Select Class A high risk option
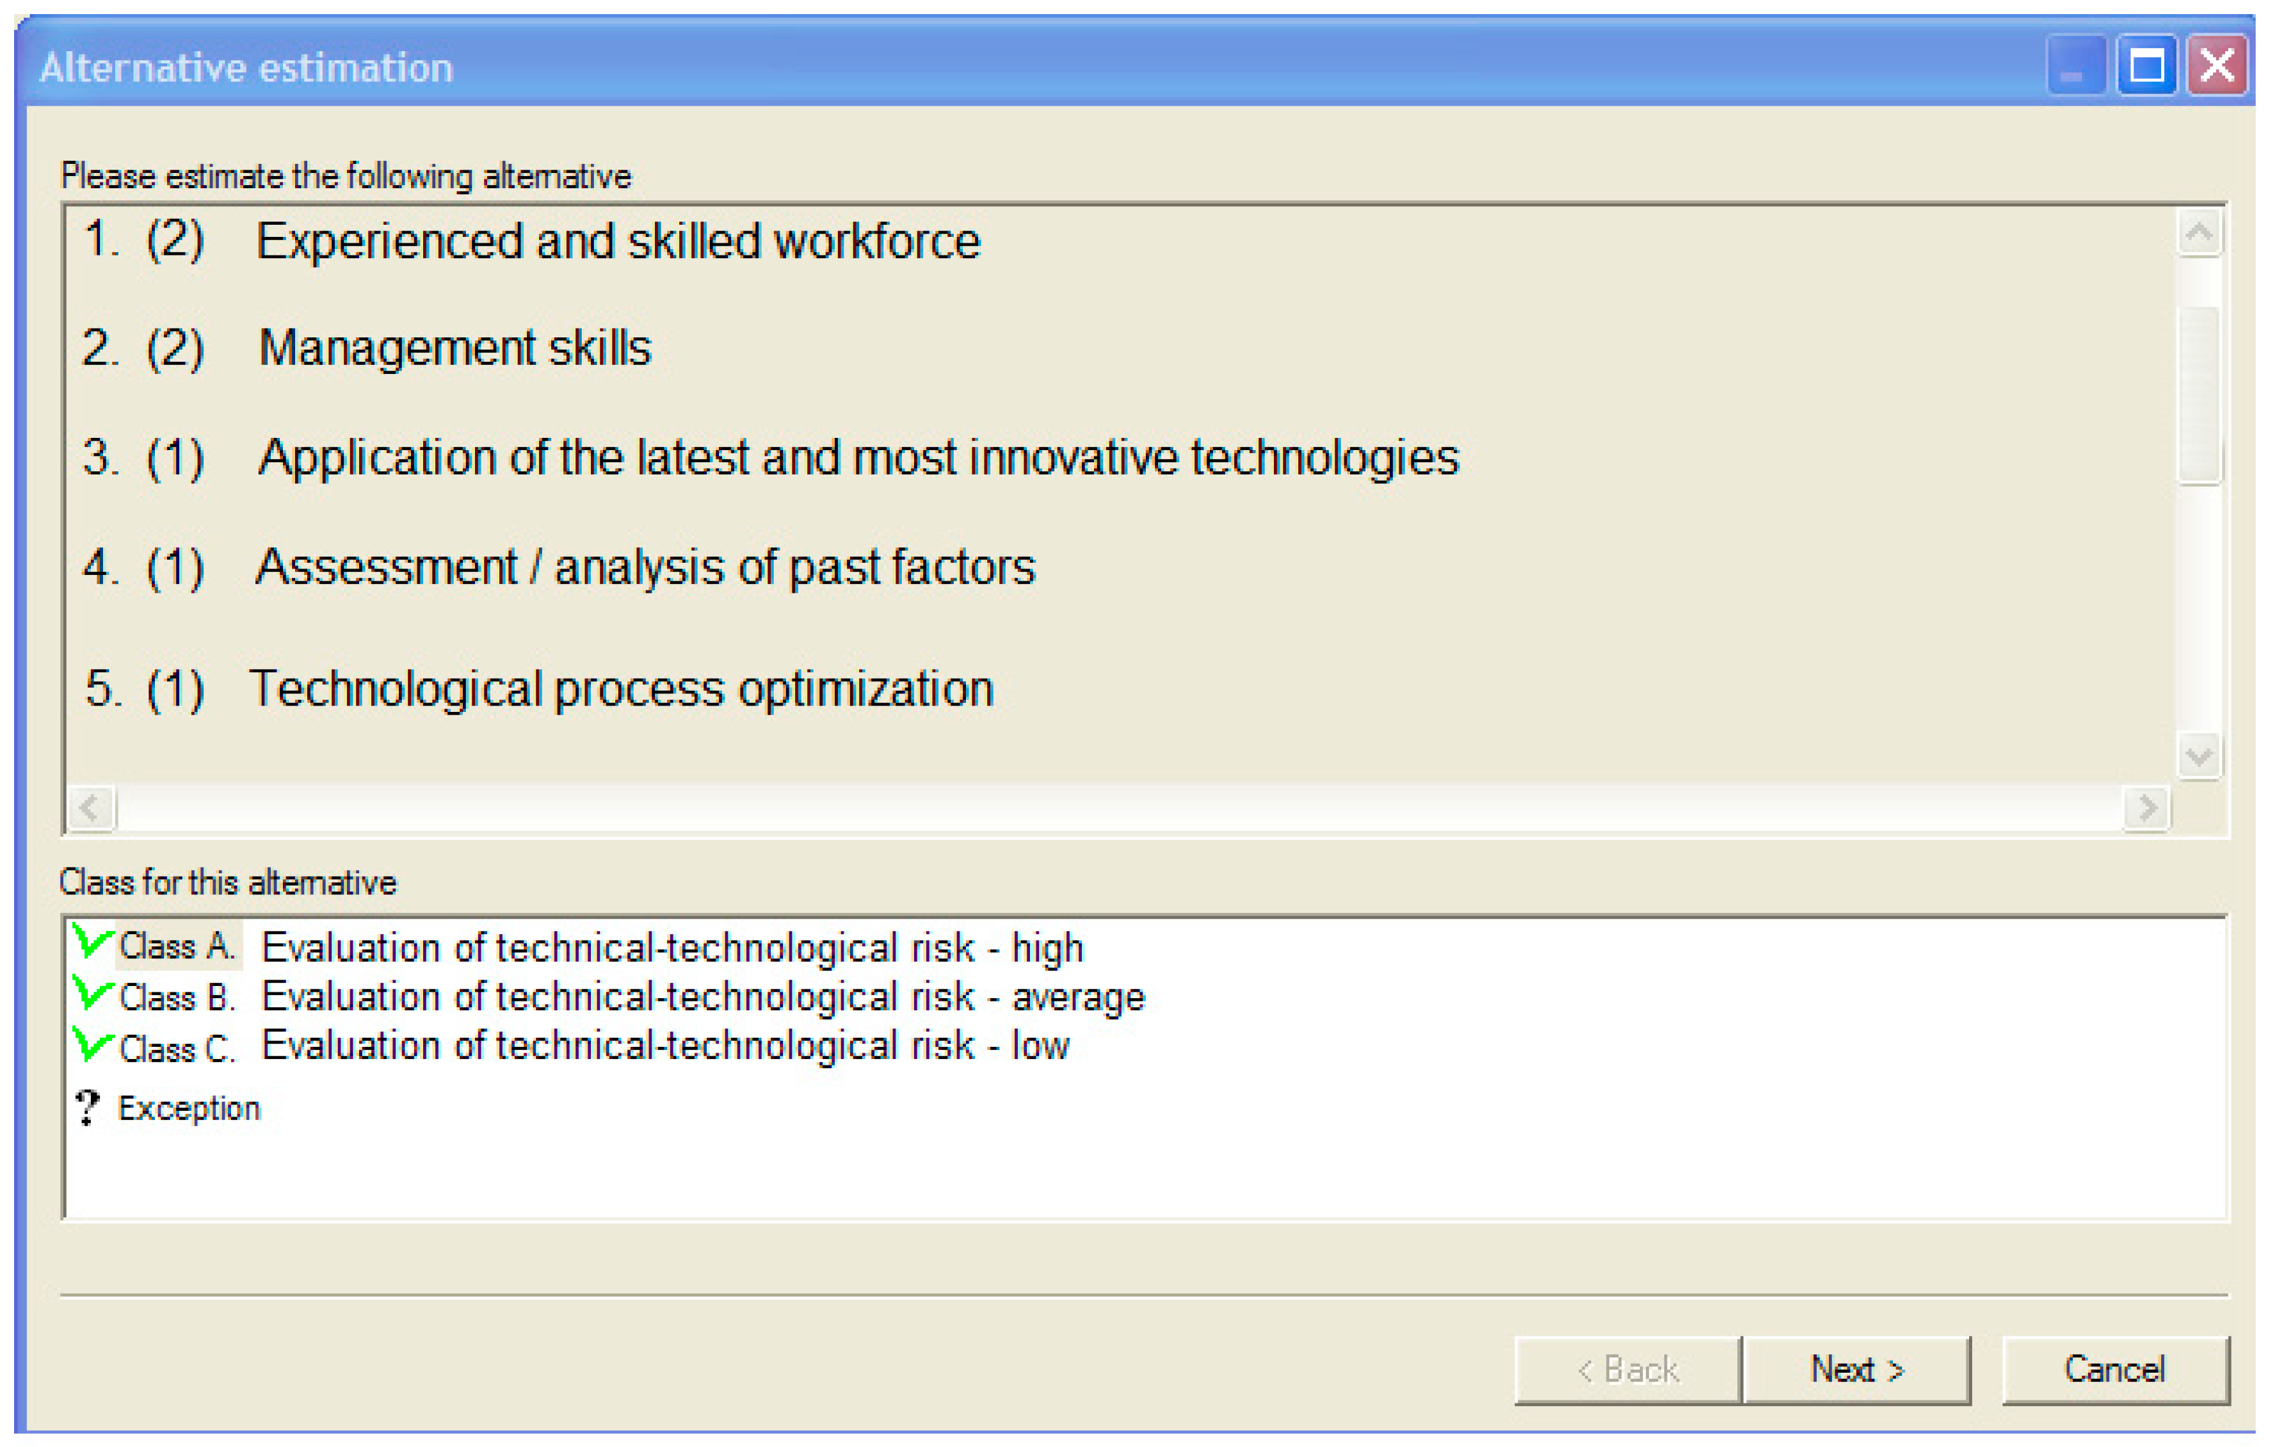2277x1447 pixels. click(x=672, y=948)
